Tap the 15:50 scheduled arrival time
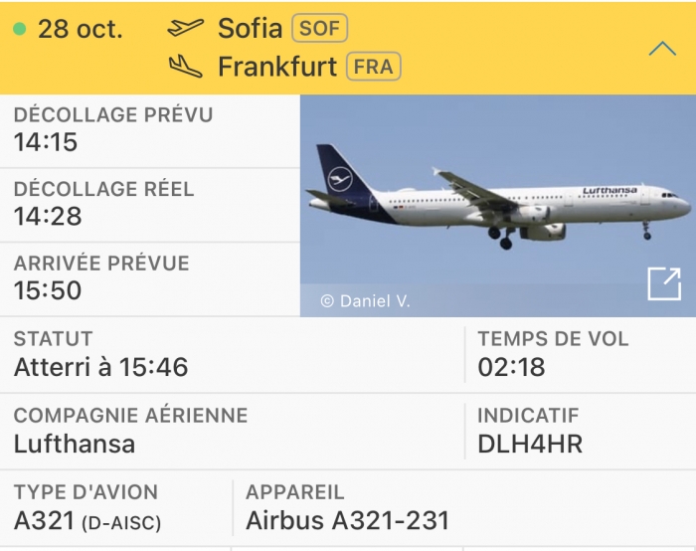696x551 pixels. pos(48,290)
